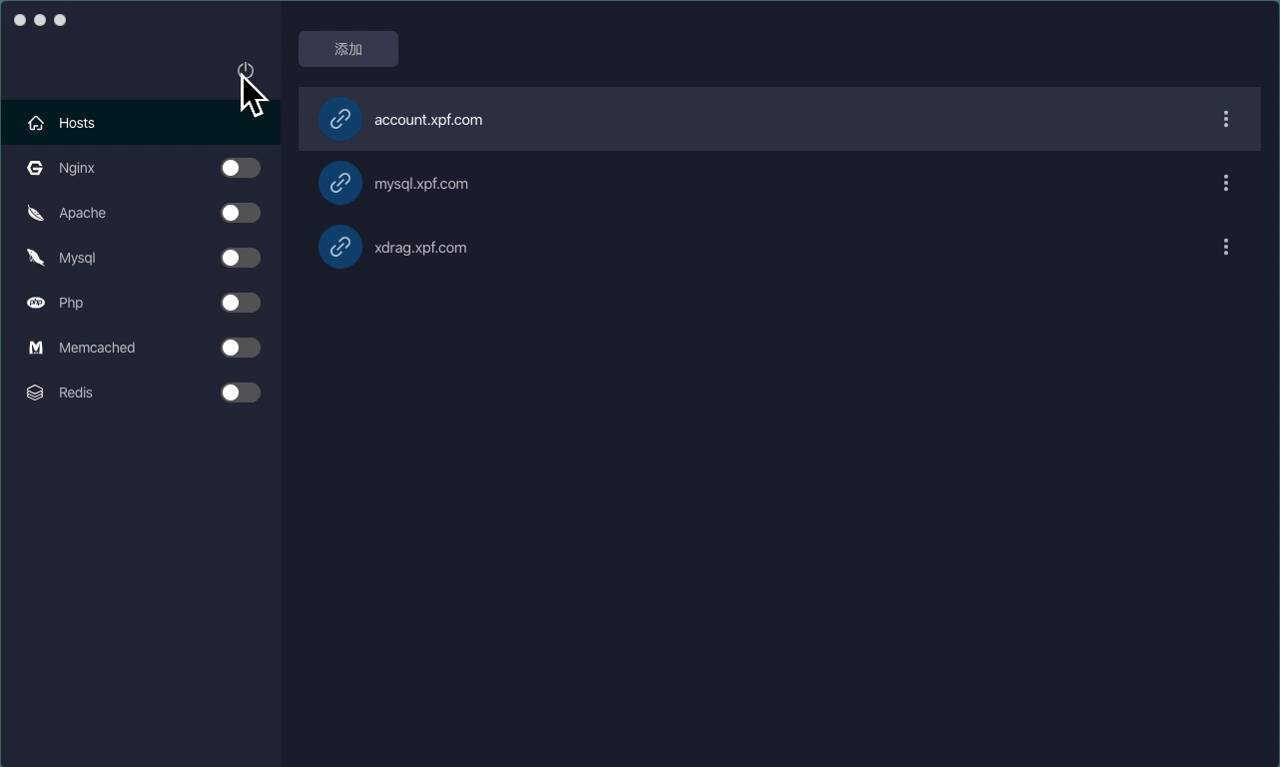Click the link icon for account.xpf.com
This screenshot has width=1280, height=767.
pos(340,118)
